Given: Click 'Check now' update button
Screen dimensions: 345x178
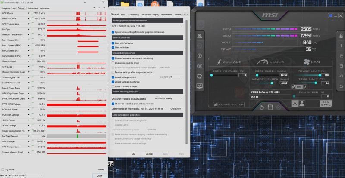Looking at the screenshot, I should (176, 109).
